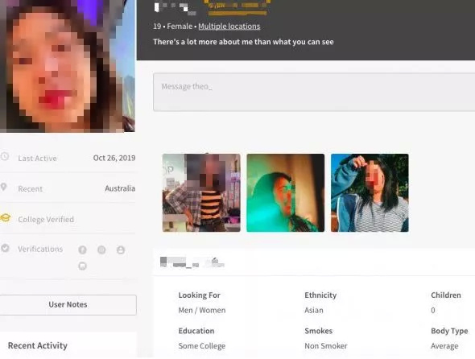Open the User Notes button
The width and height of the screenshot is (475, 359).
68,305
